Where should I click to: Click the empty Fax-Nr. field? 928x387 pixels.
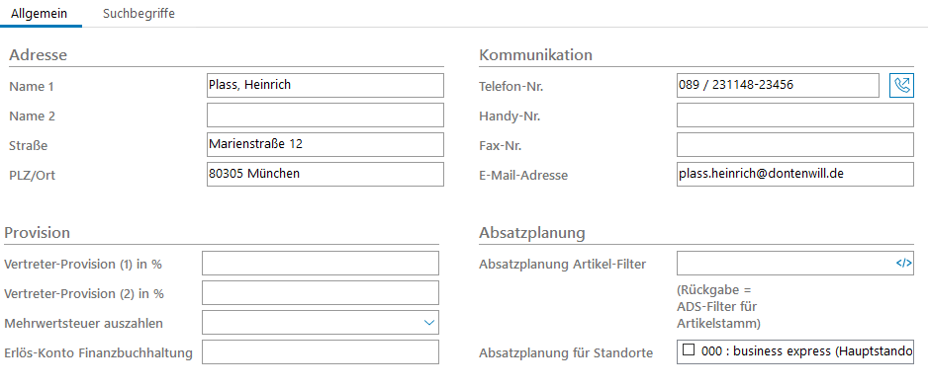pyautogui.click(x=794, y=145)
